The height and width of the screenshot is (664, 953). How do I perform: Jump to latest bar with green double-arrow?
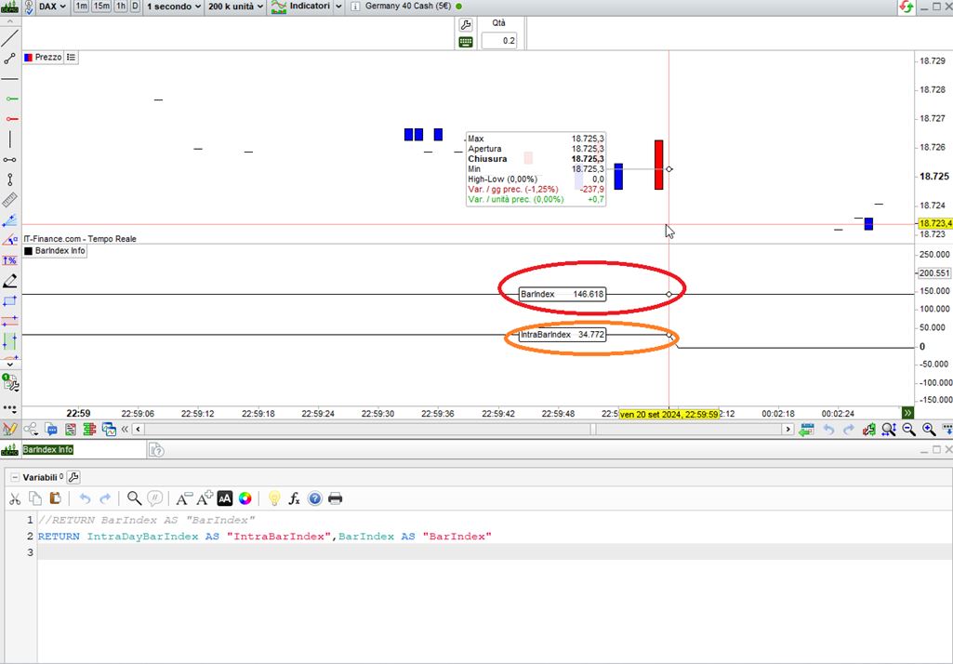coord(907,413)
